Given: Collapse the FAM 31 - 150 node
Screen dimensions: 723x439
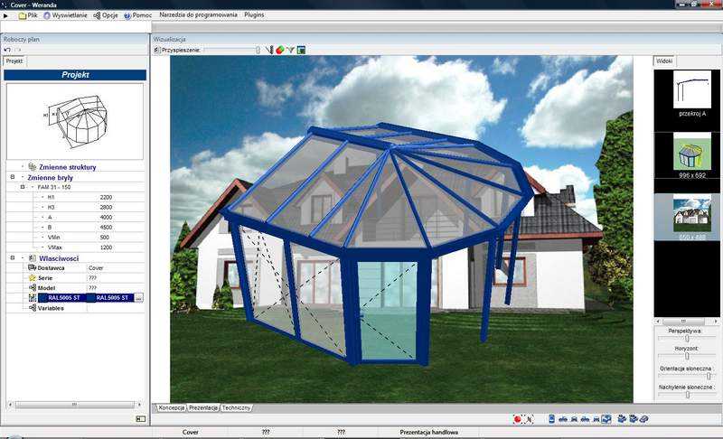Looking at the screenshot, I should coord(22,187).
